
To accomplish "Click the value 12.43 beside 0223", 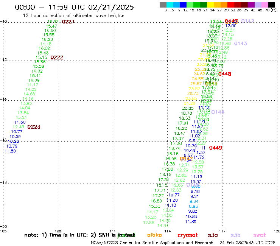I will point(19,127).
